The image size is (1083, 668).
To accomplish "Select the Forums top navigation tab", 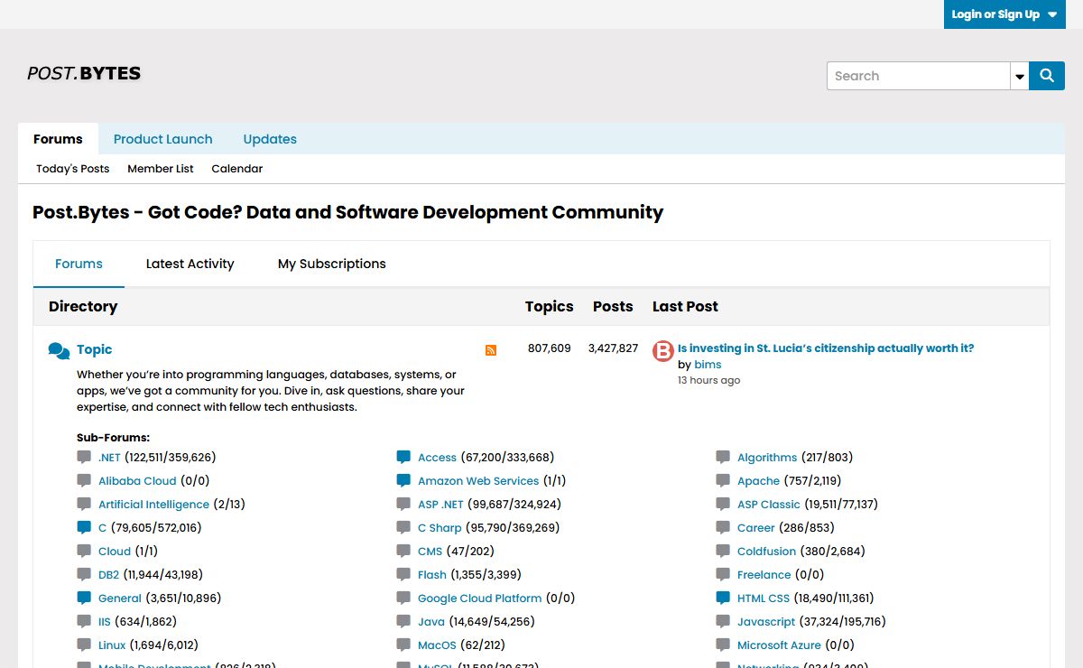I will pyautogui.click(x=58, y=139).
